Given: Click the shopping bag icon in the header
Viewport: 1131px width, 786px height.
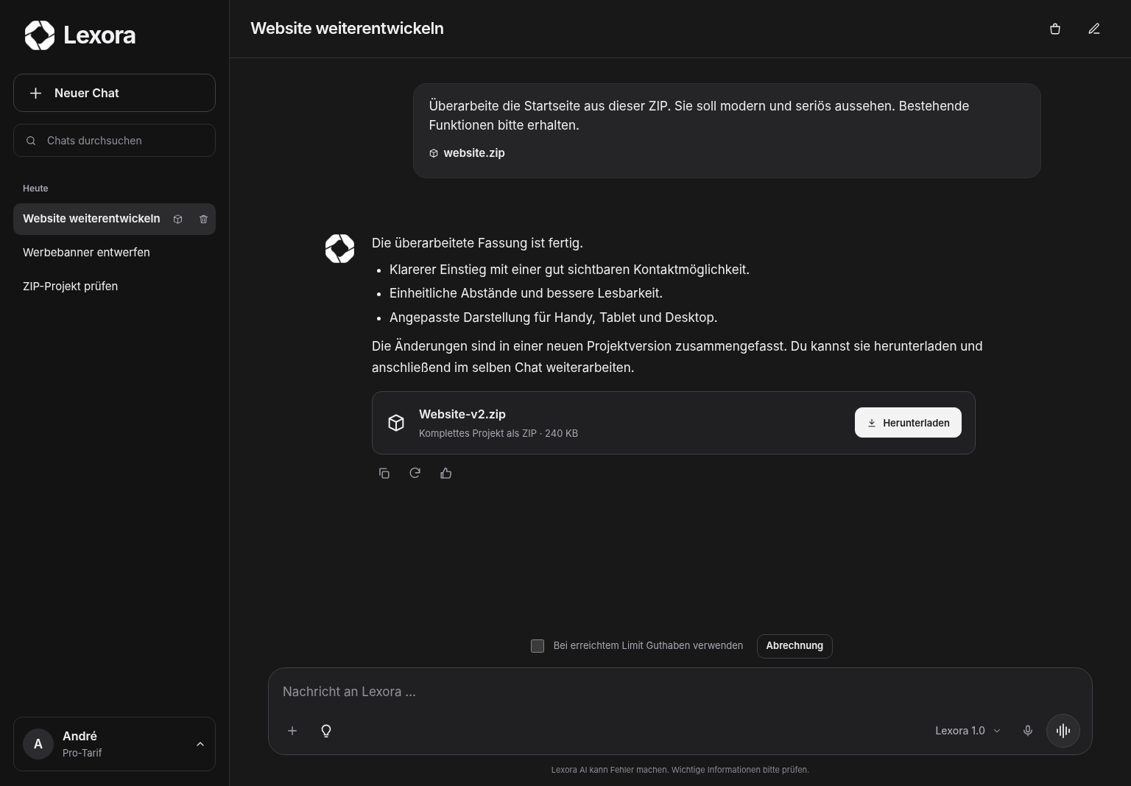Looking at the screenshot, I should (x=1055, y=29).
